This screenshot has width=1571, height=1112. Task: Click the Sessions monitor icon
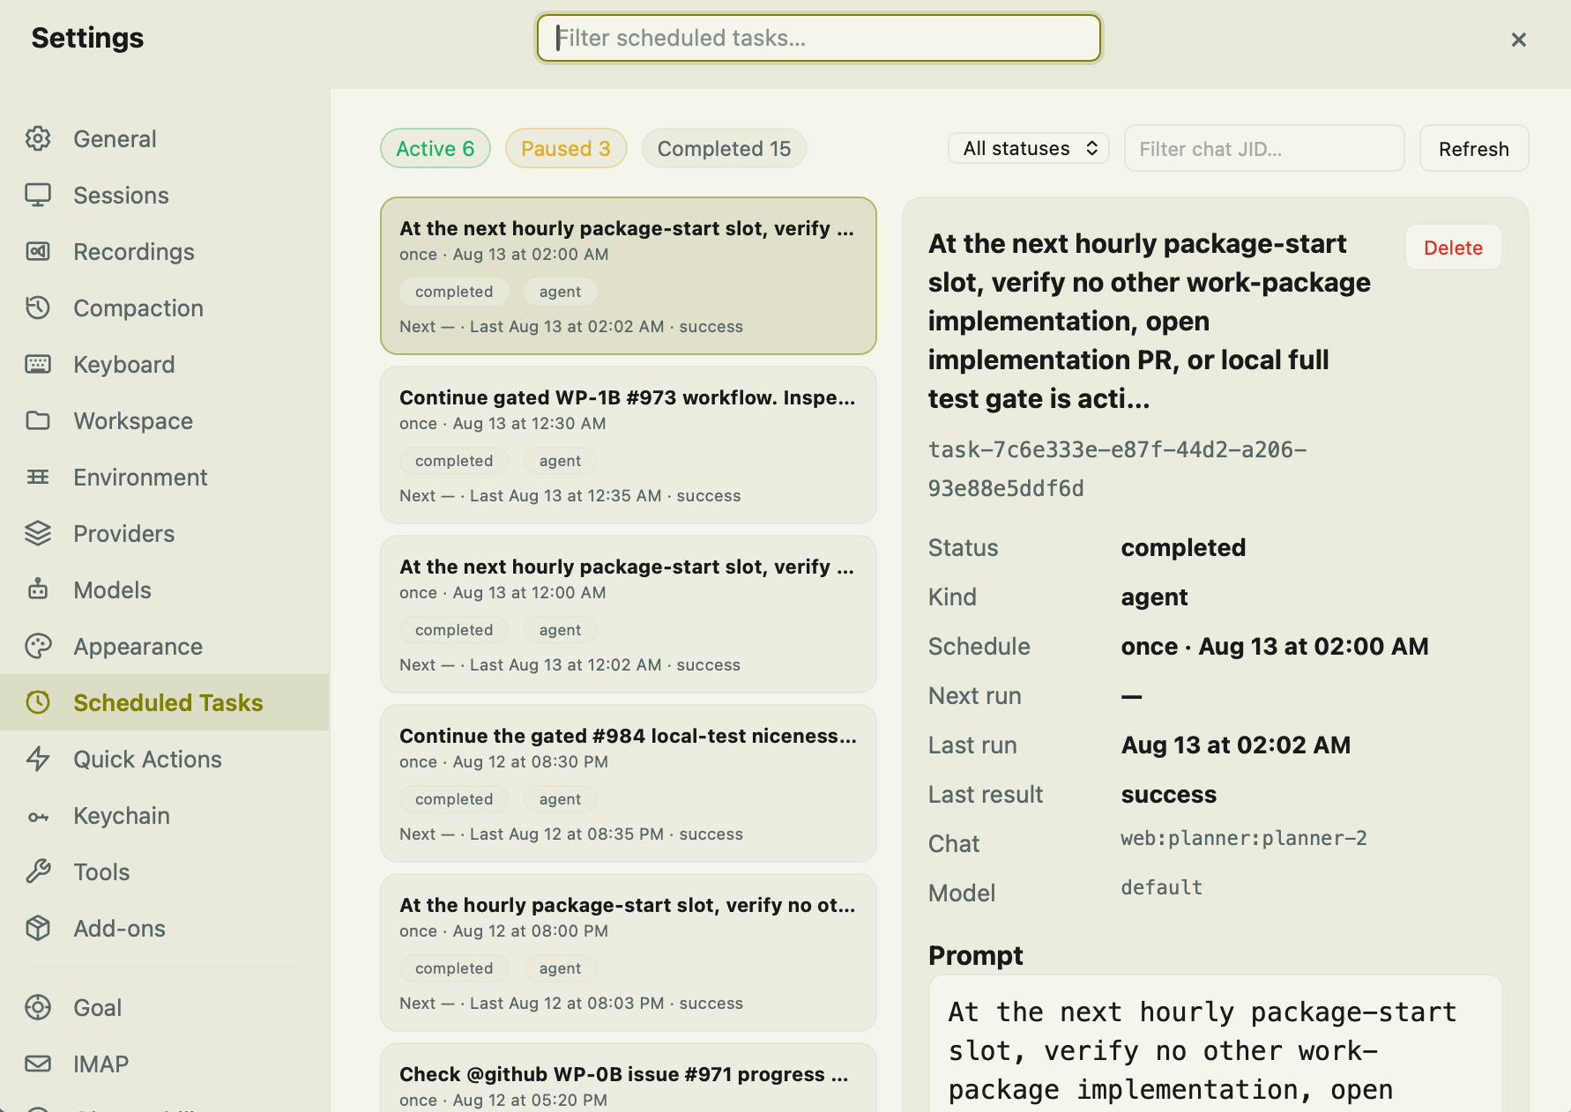38,195
